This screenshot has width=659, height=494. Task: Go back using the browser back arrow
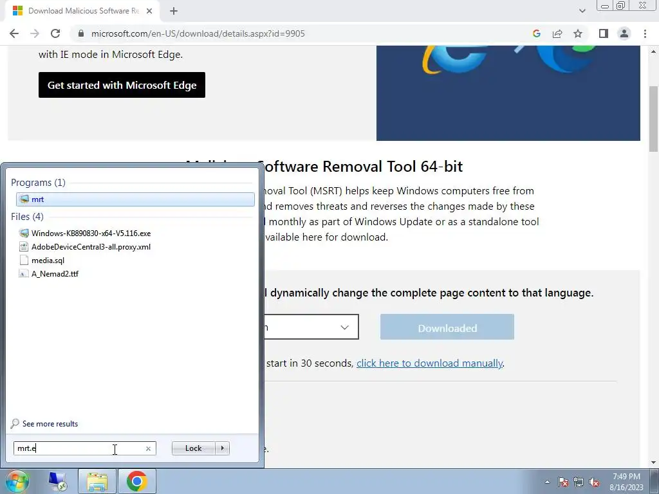tap(14, 33)
